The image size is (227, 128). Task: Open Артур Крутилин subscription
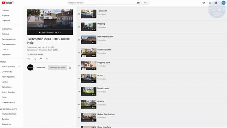click(x=9, y=77)
